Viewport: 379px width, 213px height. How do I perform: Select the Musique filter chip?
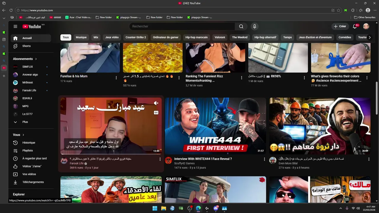[81, 37]
